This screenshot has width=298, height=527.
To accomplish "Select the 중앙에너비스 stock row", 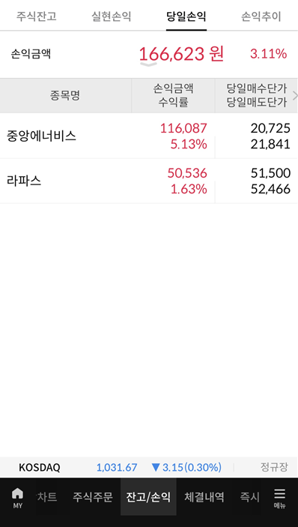I will pyautogui.click(x=149, y=136).
